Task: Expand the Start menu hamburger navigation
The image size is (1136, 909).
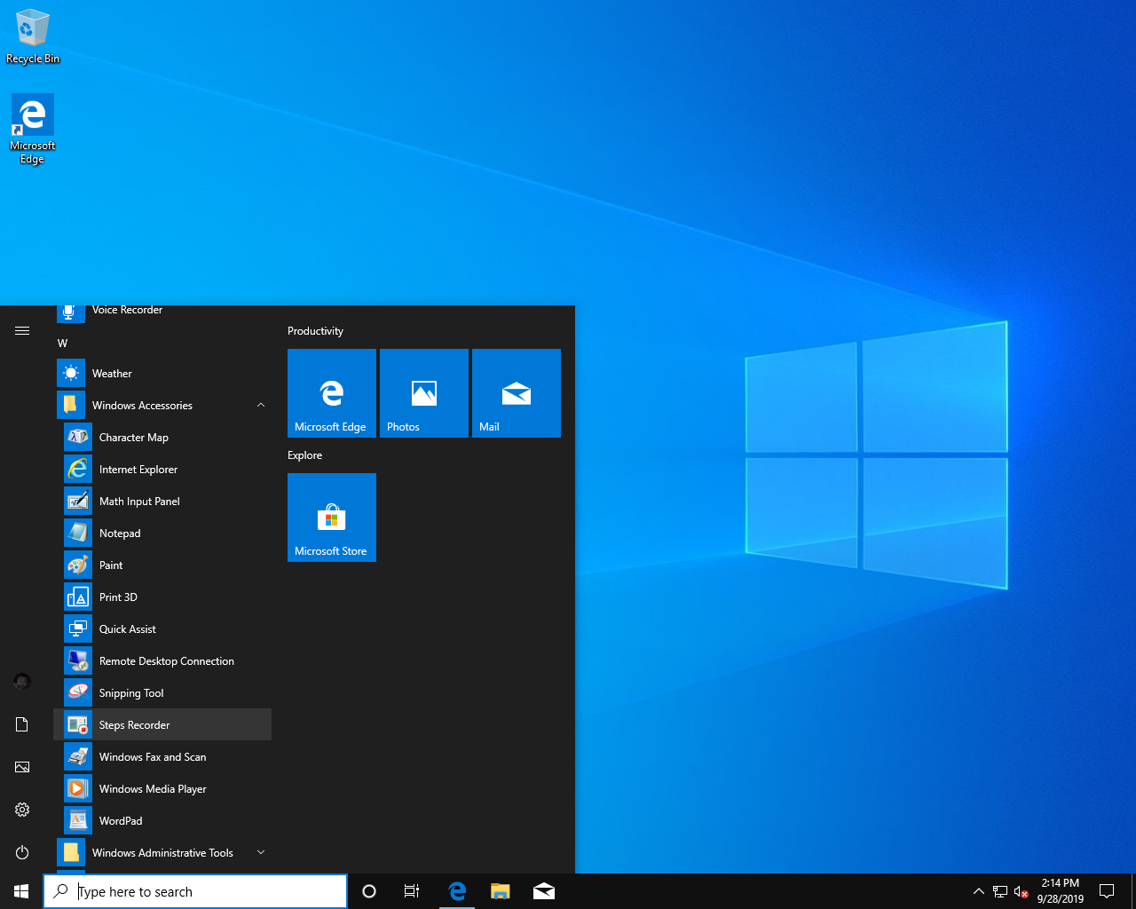Action: (x=22, y=330)
